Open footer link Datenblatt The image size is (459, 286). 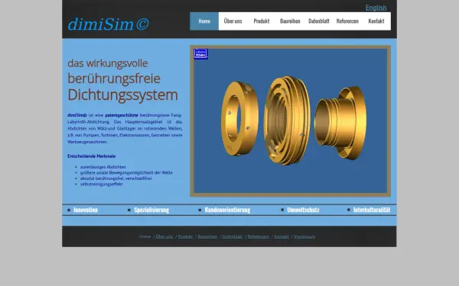[x=233, y=236]
